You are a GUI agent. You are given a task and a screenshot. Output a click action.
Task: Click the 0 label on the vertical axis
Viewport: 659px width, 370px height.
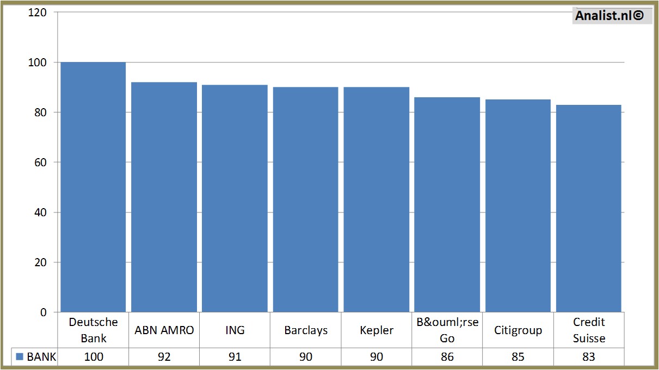[43, 312]
